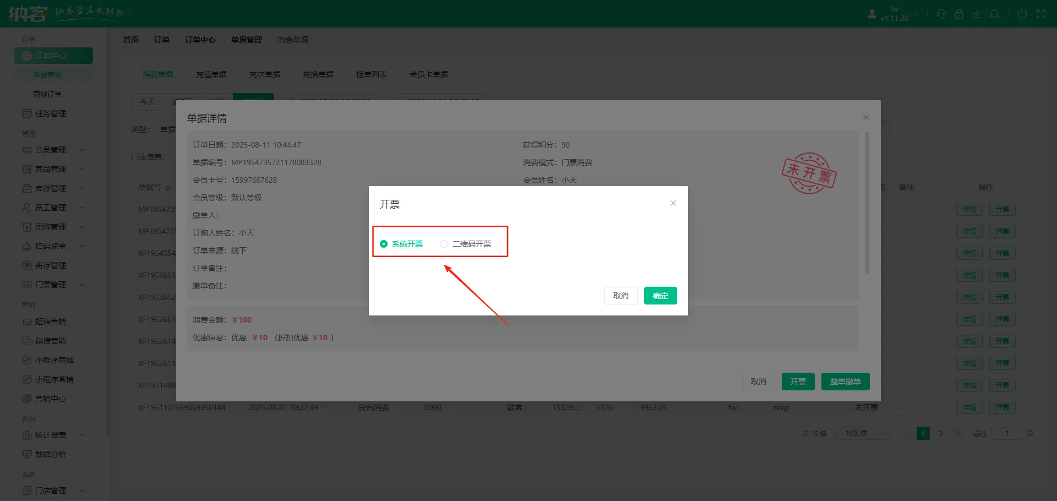Click 取消 in the 开票 dialog
The width and height of the screenshot is (1057, 501).
tap(620, 296)
